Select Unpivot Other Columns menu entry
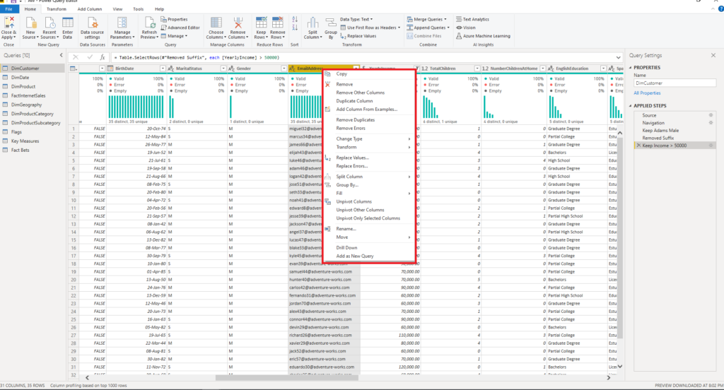The width and height of the screenshot is (724, 390). coord(360,210)
